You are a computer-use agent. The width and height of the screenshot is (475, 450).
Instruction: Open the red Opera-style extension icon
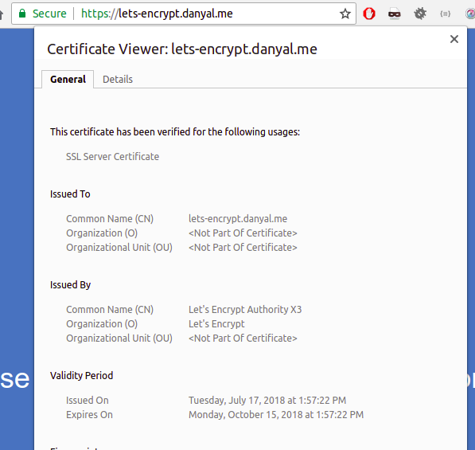pos(369,14)
